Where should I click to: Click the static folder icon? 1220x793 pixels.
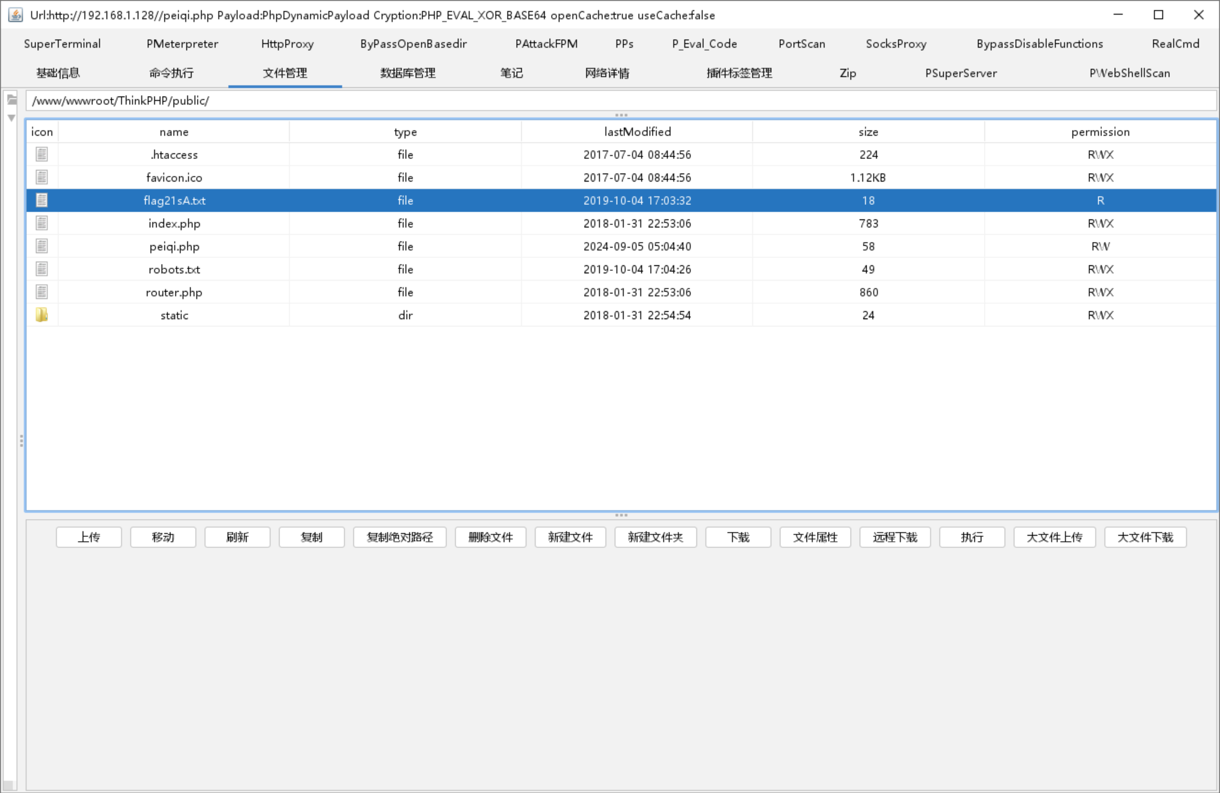coord(42,315)
